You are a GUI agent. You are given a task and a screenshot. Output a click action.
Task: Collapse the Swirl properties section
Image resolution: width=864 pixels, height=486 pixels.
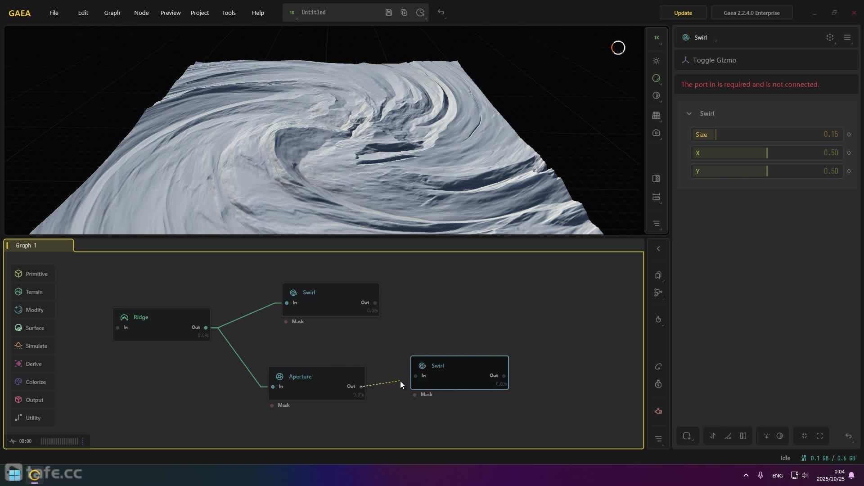tap(689, 114)
